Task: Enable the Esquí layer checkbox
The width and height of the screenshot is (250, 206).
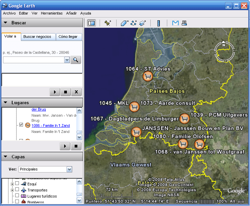Action: 17,183
